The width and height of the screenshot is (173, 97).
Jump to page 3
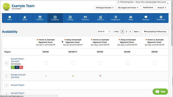tap(130, 32)
